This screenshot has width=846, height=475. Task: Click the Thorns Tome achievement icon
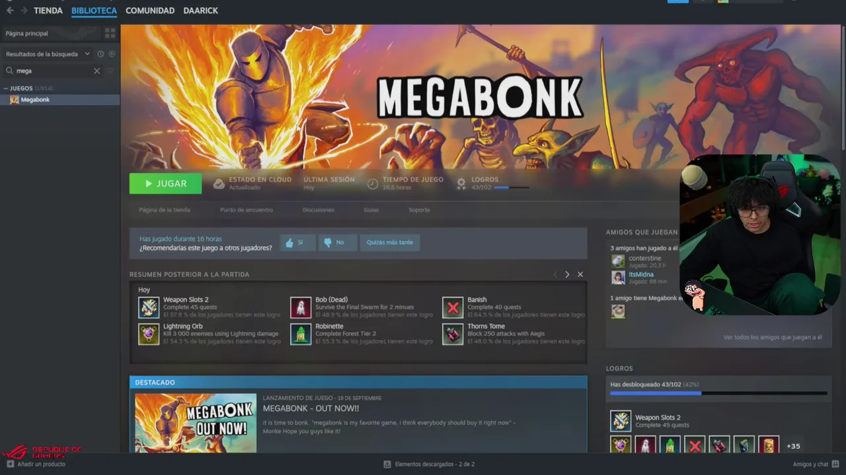[x=453, y=334]
